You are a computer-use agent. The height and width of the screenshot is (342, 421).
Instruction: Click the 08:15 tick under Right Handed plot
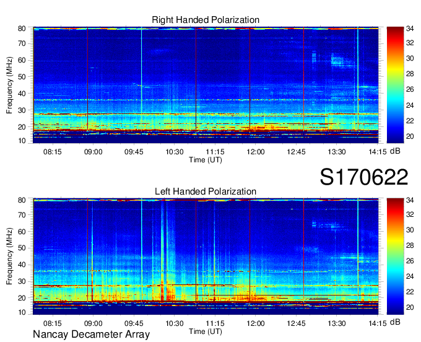[x=53, y=152]
